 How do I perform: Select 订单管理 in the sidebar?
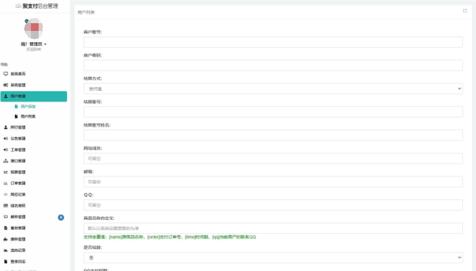18,183
